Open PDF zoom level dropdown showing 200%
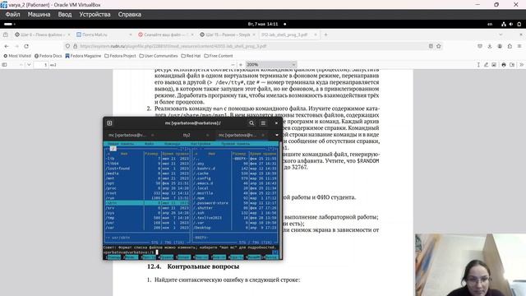The image size is (526, 296). (x=270, y=64)
